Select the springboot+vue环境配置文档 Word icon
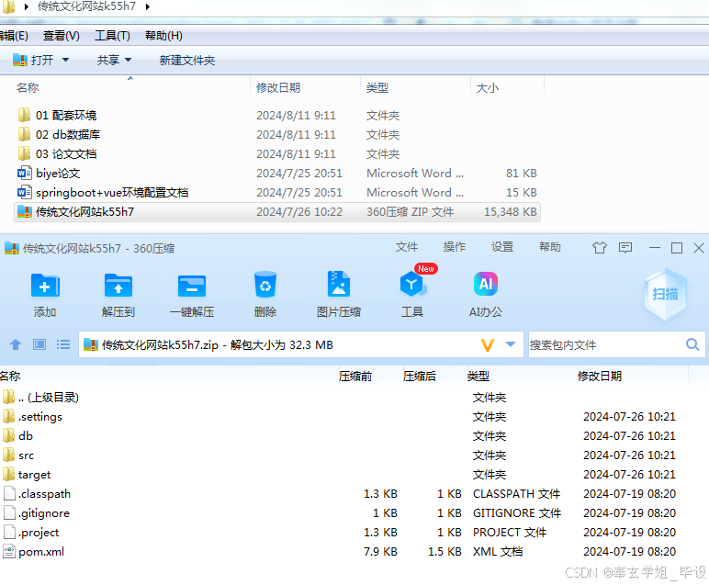709x585 pixels. 25,193
